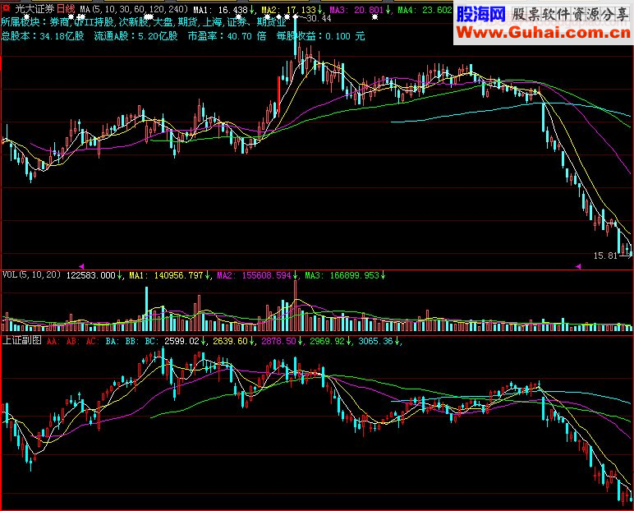Click the green 2969.92 value in 上证副图

tap(327, 342)
